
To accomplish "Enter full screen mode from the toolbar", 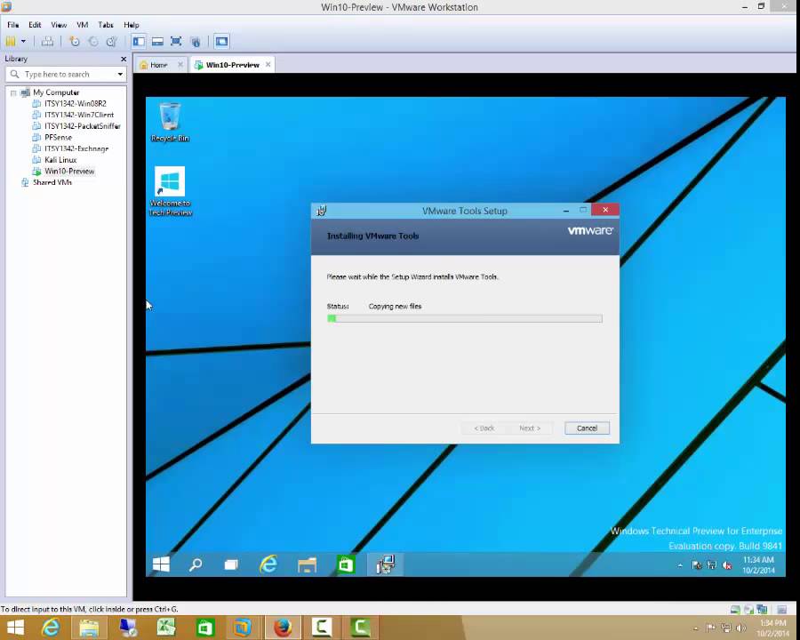I will click(176, 41).
